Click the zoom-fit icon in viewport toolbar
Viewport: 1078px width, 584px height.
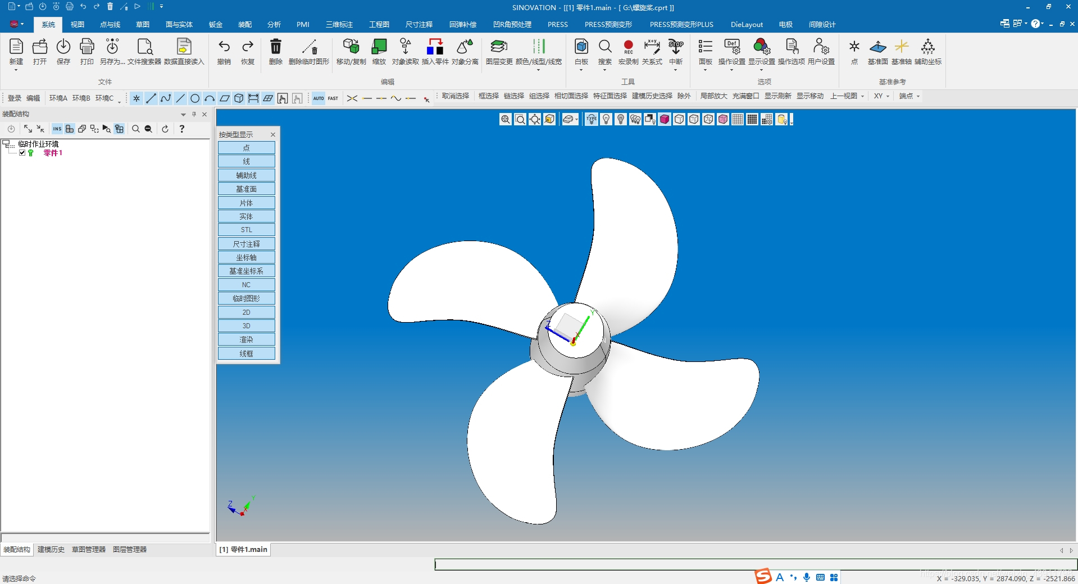[535, 119]
